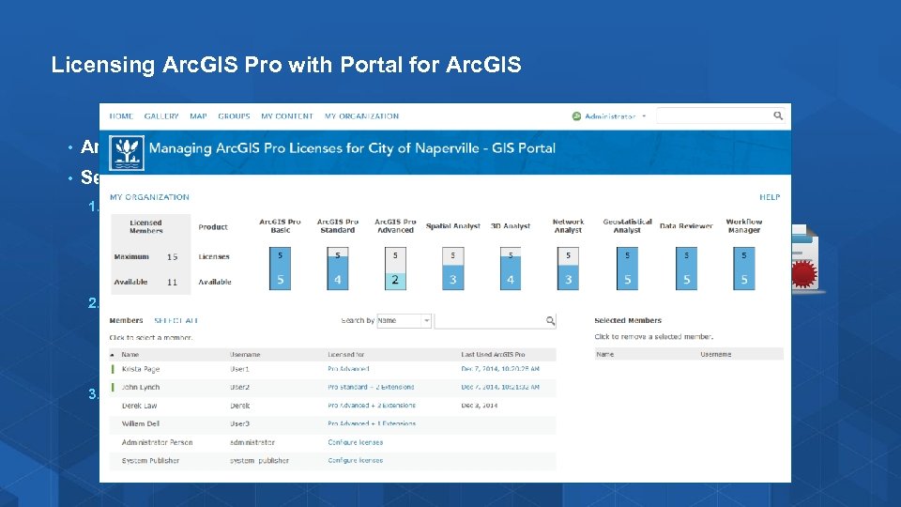901x507 pixels.
Task: Open the Administrator account dropdown arrow
Action: pos(644,116)
